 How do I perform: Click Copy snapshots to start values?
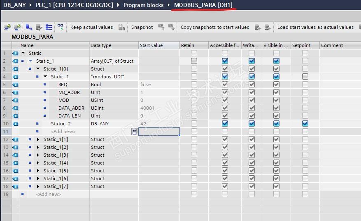click(215, 27)
